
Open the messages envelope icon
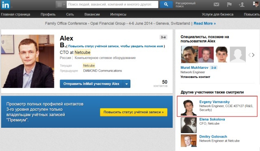216,4
